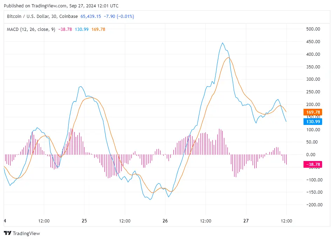Viewport: 334px width, 240px height.
Task: Click the 26 date marker on time axis
Action: pyautogui.click(x=165, y=221)
